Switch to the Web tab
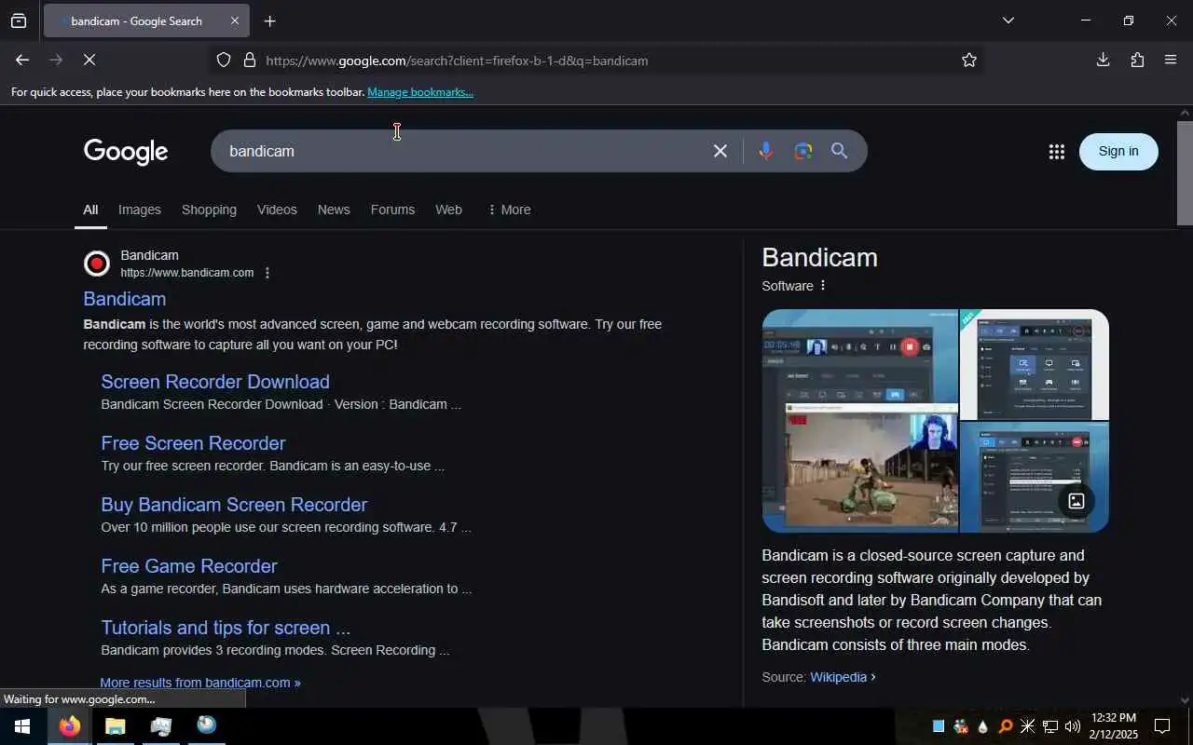The width and height of the screenshot is (1193, 745). pyautogui.click(x=448, y=210)
